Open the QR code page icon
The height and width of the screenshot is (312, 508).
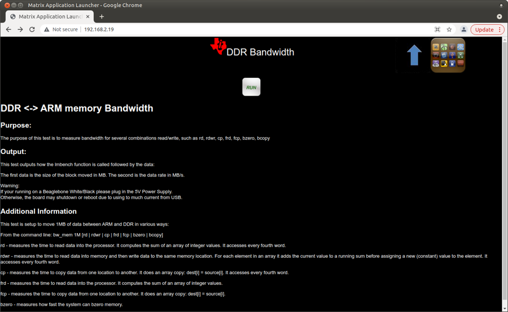click(x=437, y=29)
